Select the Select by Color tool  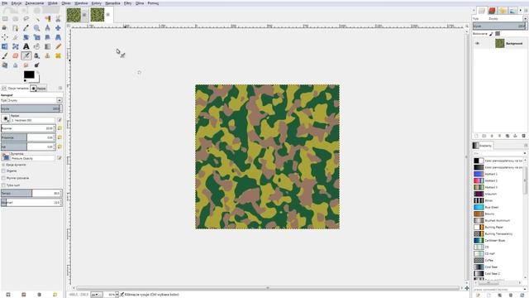[48, 18]
